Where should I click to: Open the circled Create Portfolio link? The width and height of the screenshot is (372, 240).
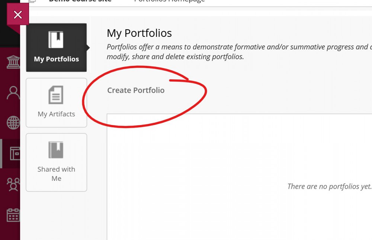tap(136, 90)
